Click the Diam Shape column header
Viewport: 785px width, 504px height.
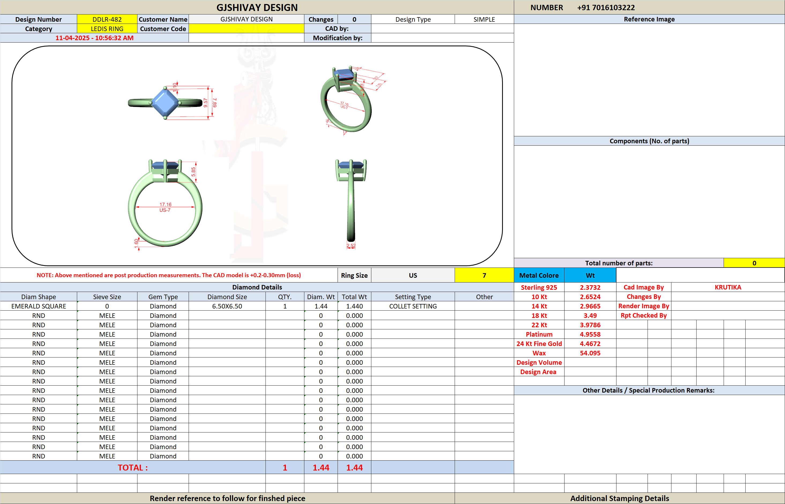tap(39, 297)
